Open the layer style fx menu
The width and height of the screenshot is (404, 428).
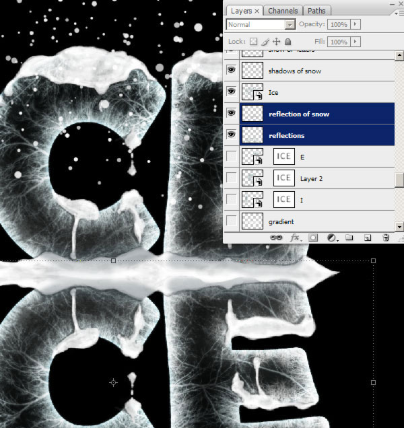(295, 238)
